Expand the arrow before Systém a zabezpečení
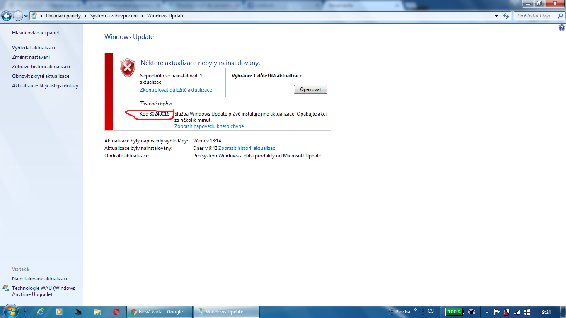Image resolution: width=566 pixels, height=318 pixels. [x=86, y=16]
